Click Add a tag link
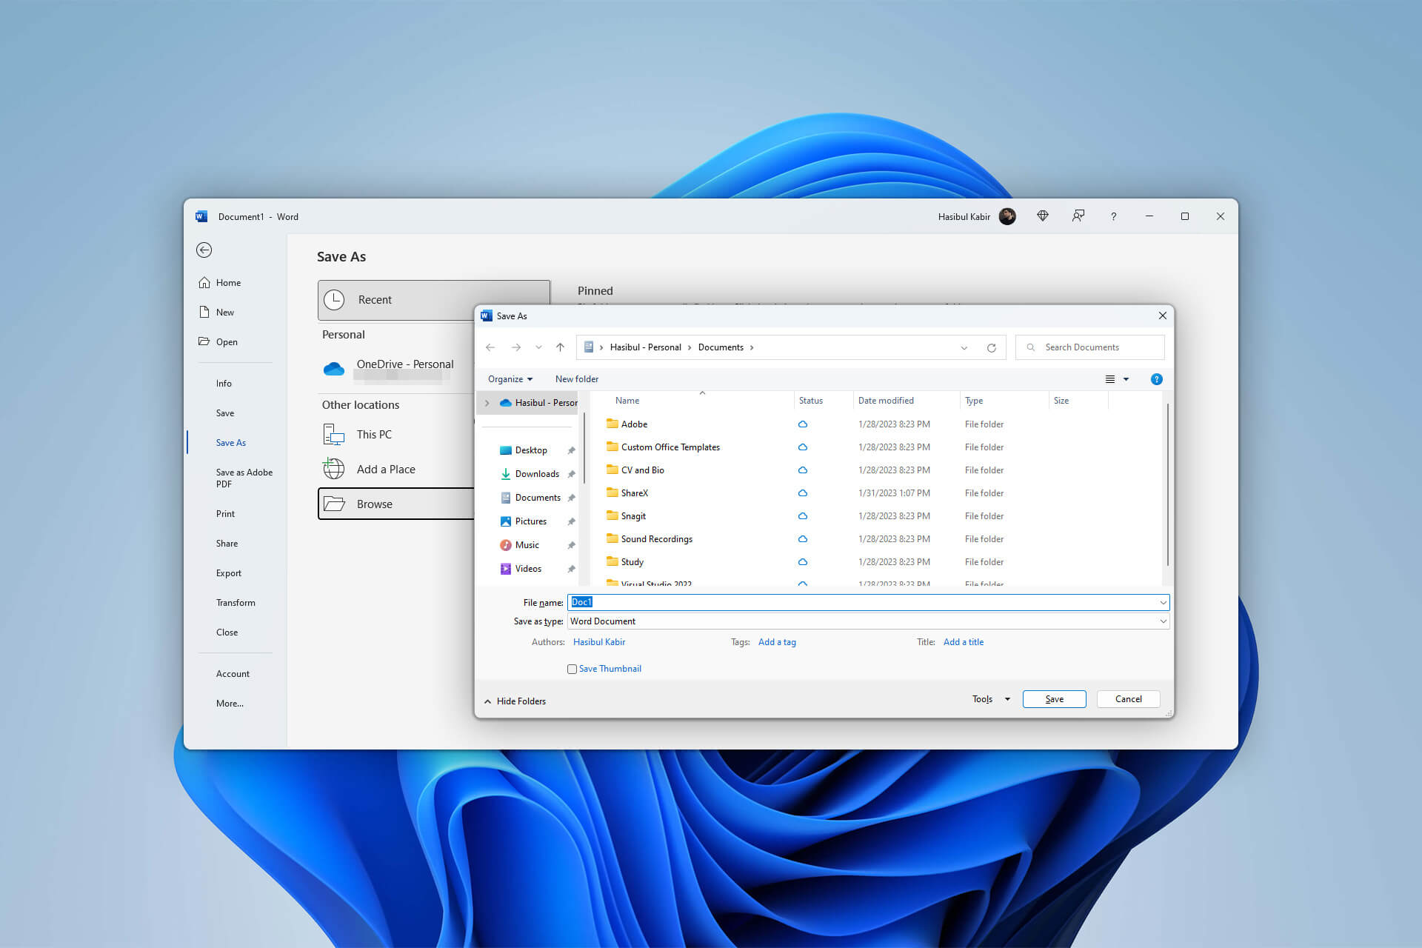This screenshot has height=948, width=1422. coord(777,642)
